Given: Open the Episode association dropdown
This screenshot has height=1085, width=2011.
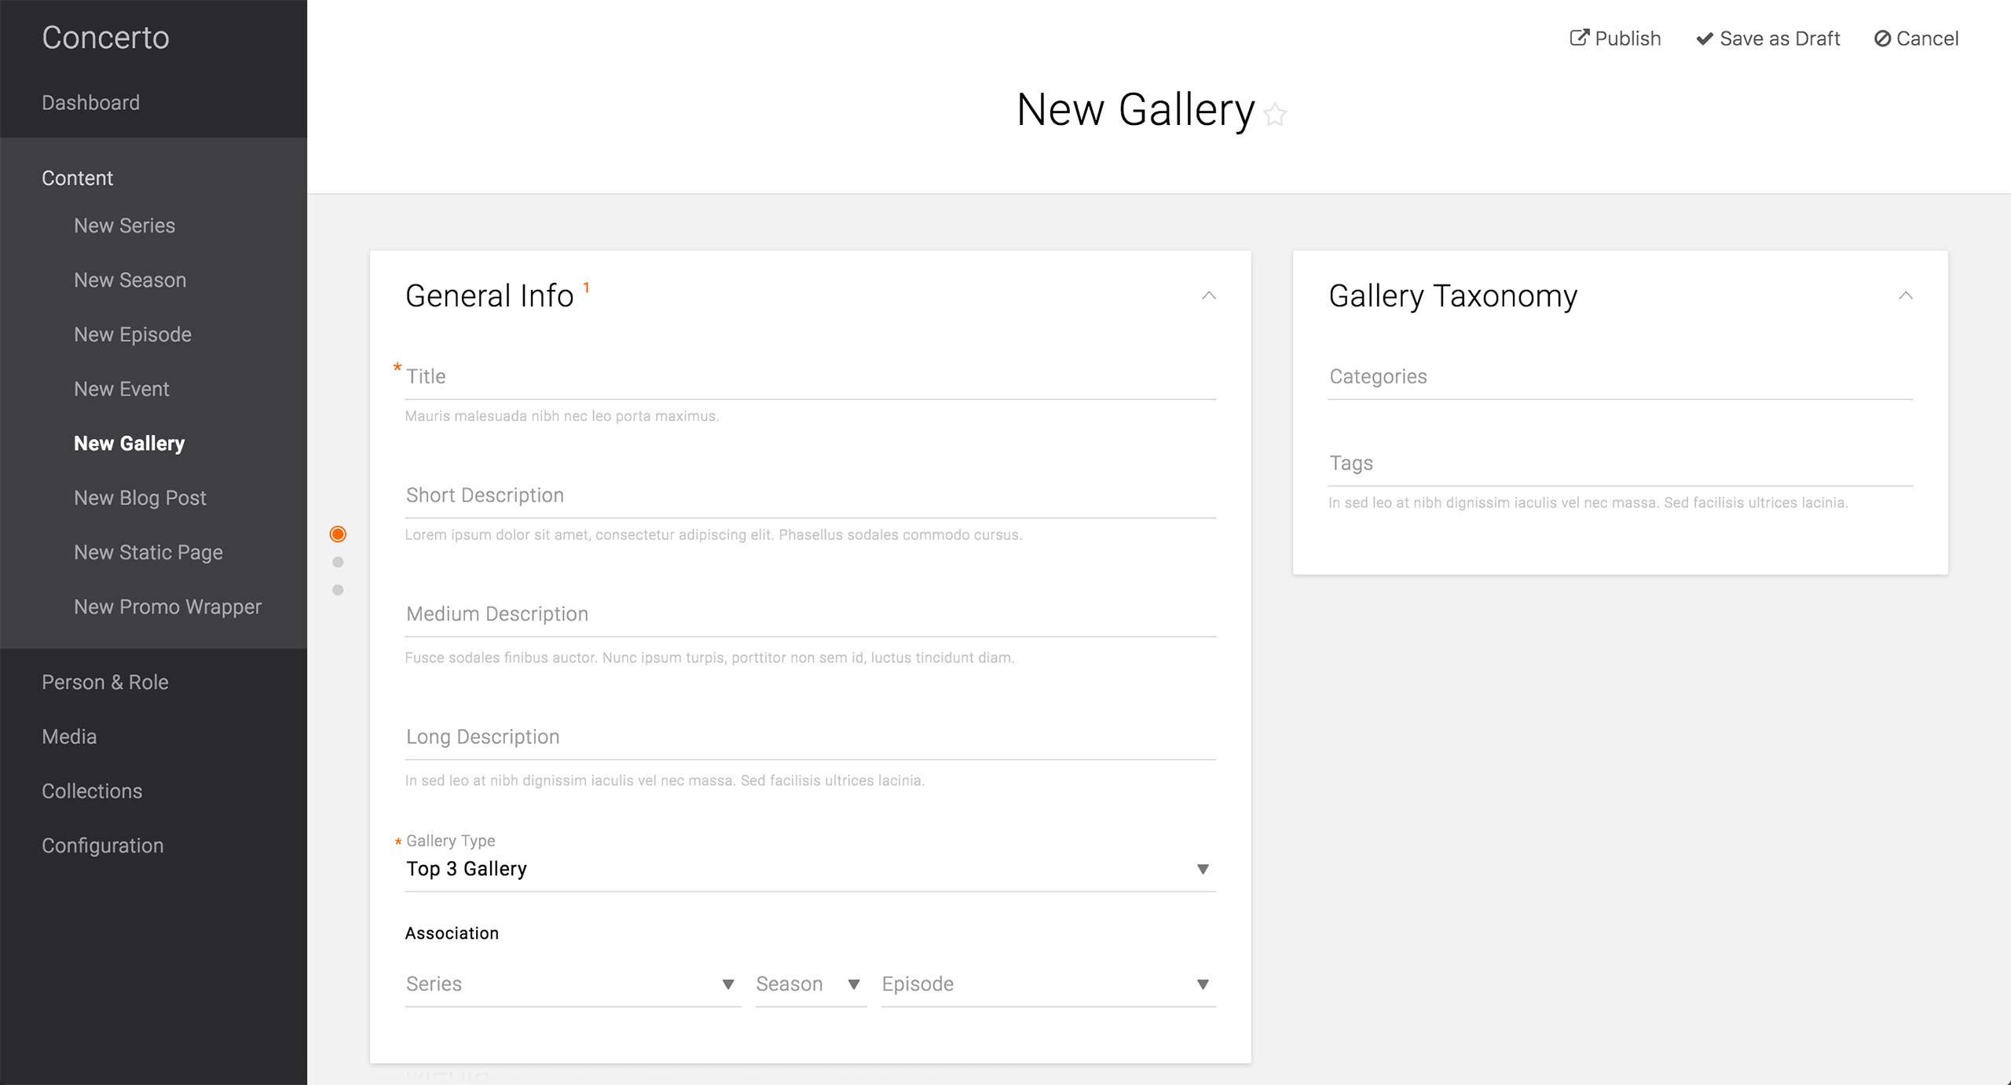Looking at the screenshot, I should (1047, 984).
